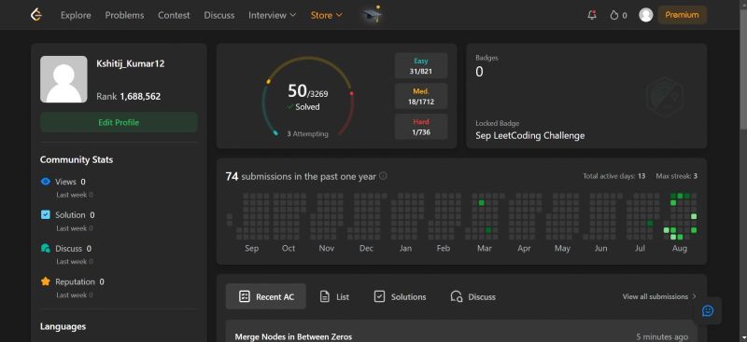Open the Problems page
747x342 pixels.
[124, 15]
